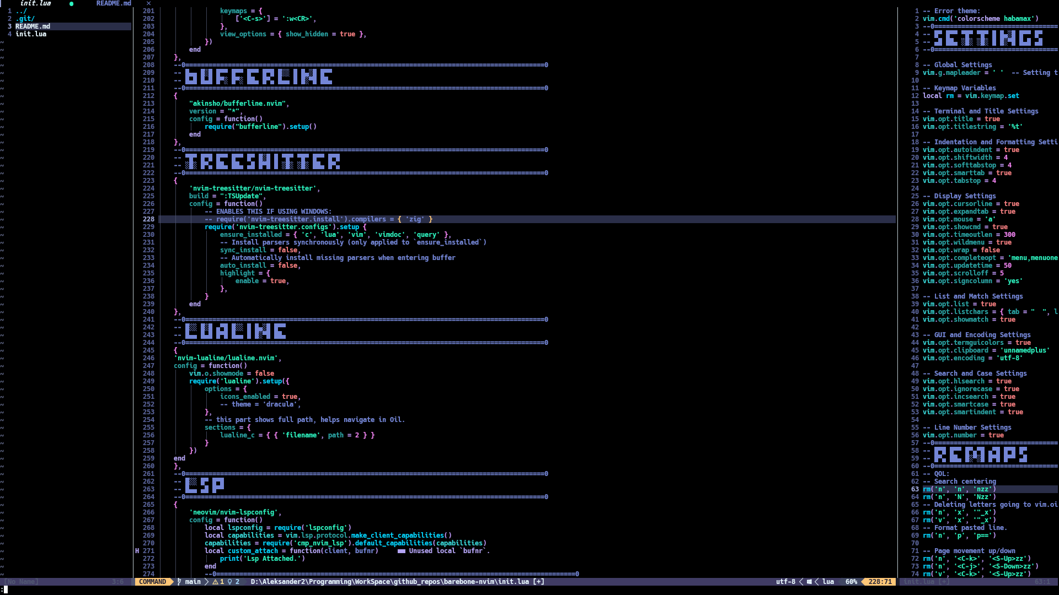
Task: Open the parent directory ../ entry
Action: click(21, 11)
